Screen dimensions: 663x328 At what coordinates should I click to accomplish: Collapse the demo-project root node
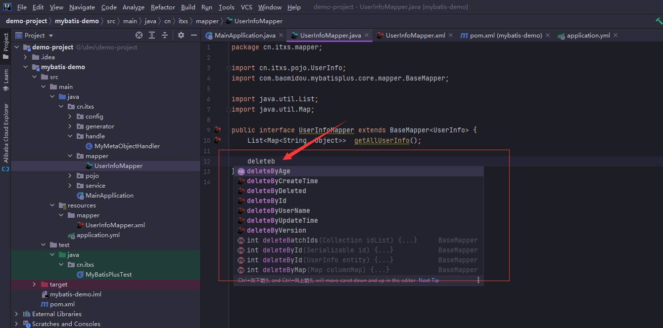16,47
